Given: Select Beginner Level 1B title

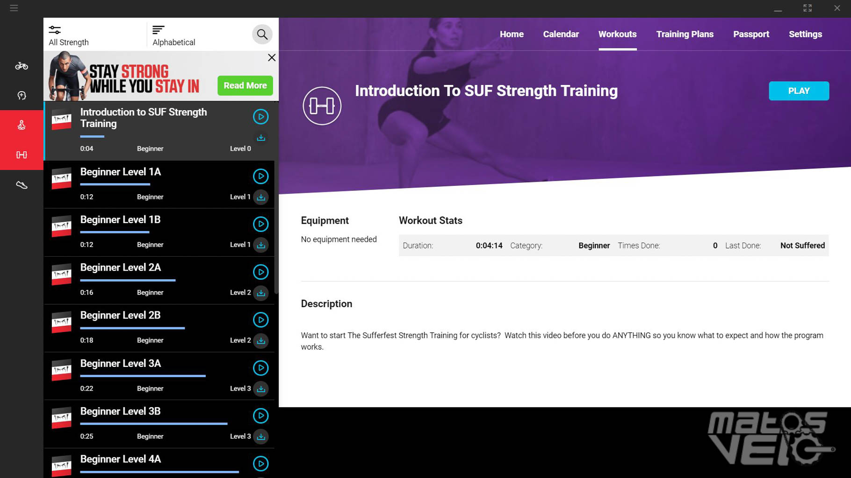Looking at the screenshot, I should tap(120, 220).
